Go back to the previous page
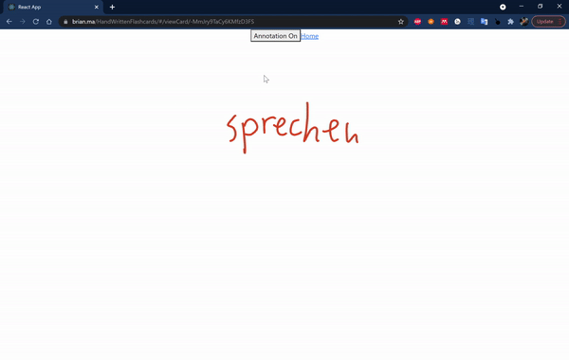 tap(9, 22)
